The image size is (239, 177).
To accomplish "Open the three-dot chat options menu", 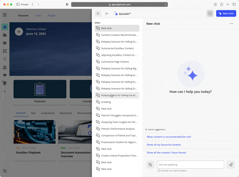I will click(231, 24).
